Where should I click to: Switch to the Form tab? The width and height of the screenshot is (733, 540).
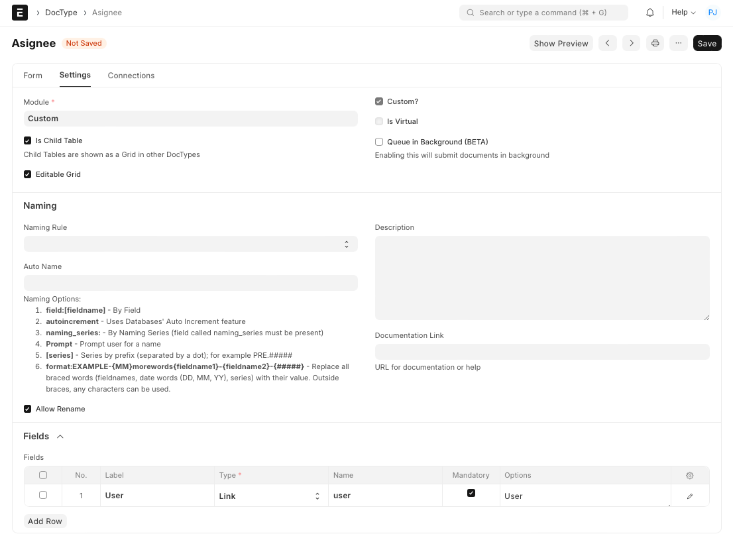click(x=32, y=76)
